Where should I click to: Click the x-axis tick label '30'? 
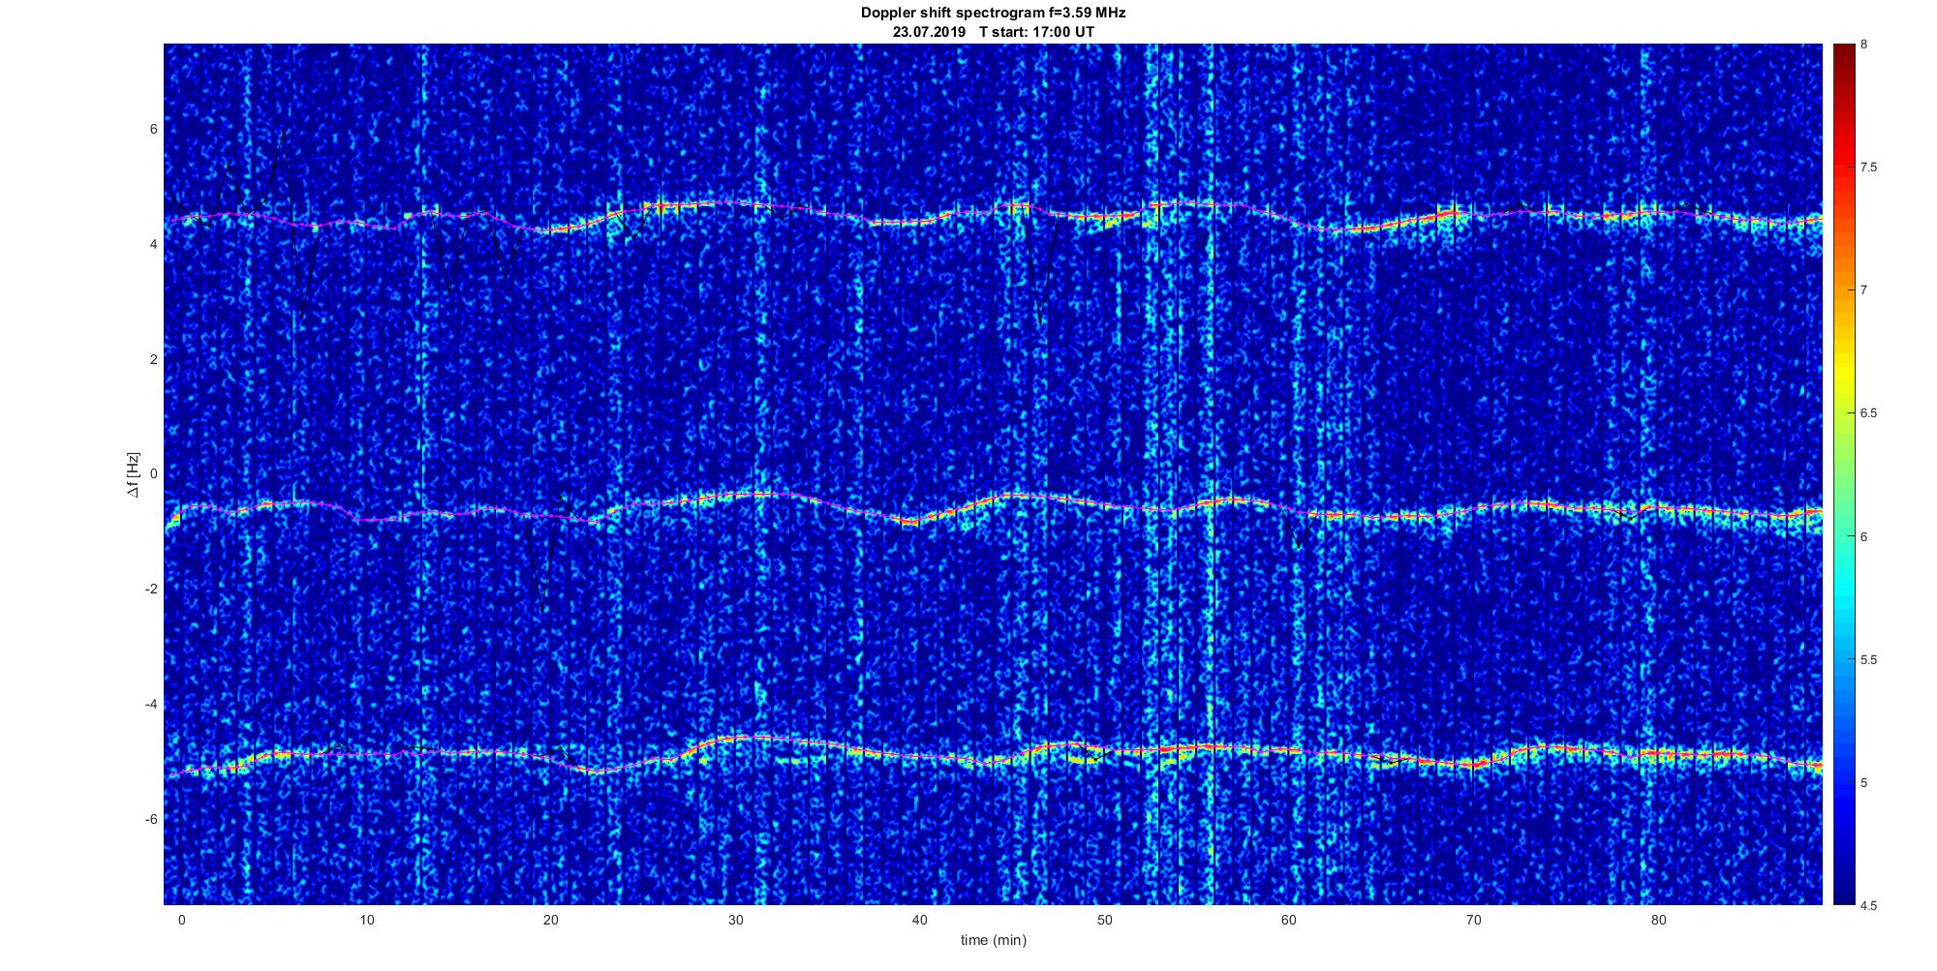tap(735, 921)
